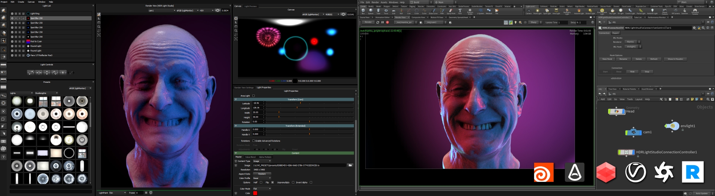Switch to Export tab in controller
This screenshot has height=196, width=715.
pyautogui.click(x=616, y=33)
